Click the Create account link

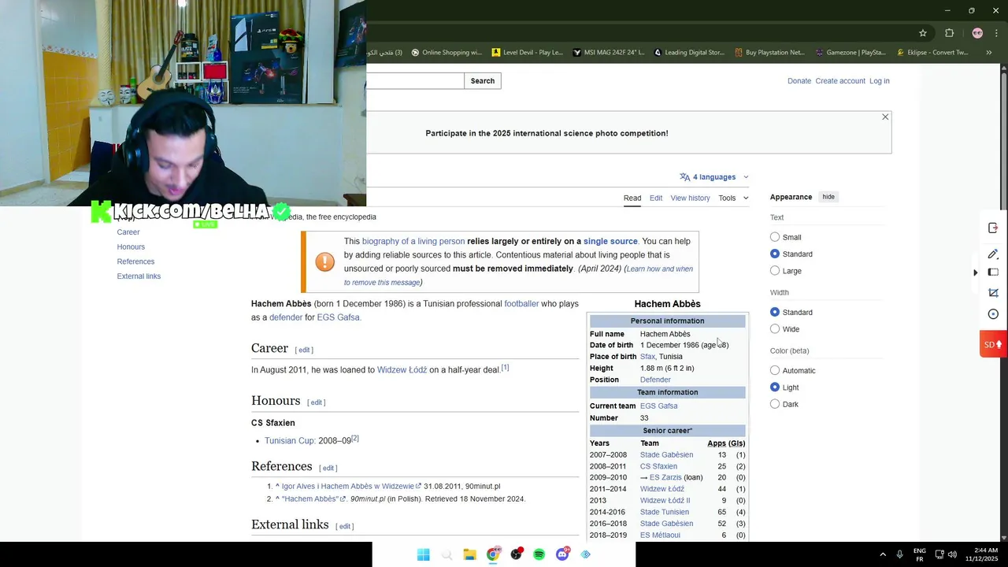pyautogui.click(x=840, y=81)
